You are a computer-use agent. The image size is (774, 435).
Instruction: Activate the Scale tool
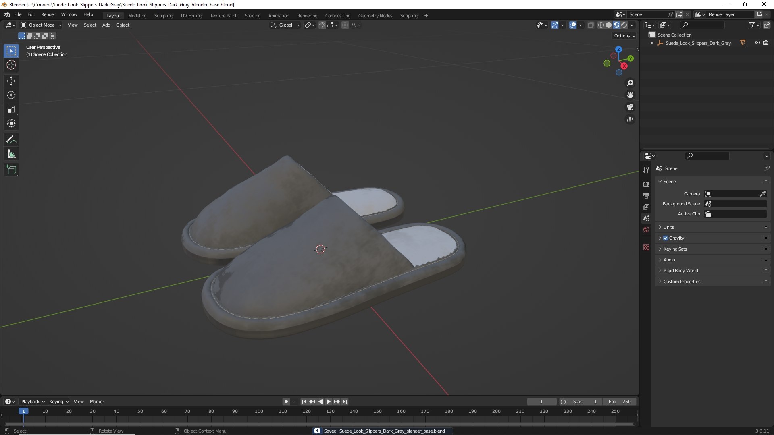pos(11,109)
